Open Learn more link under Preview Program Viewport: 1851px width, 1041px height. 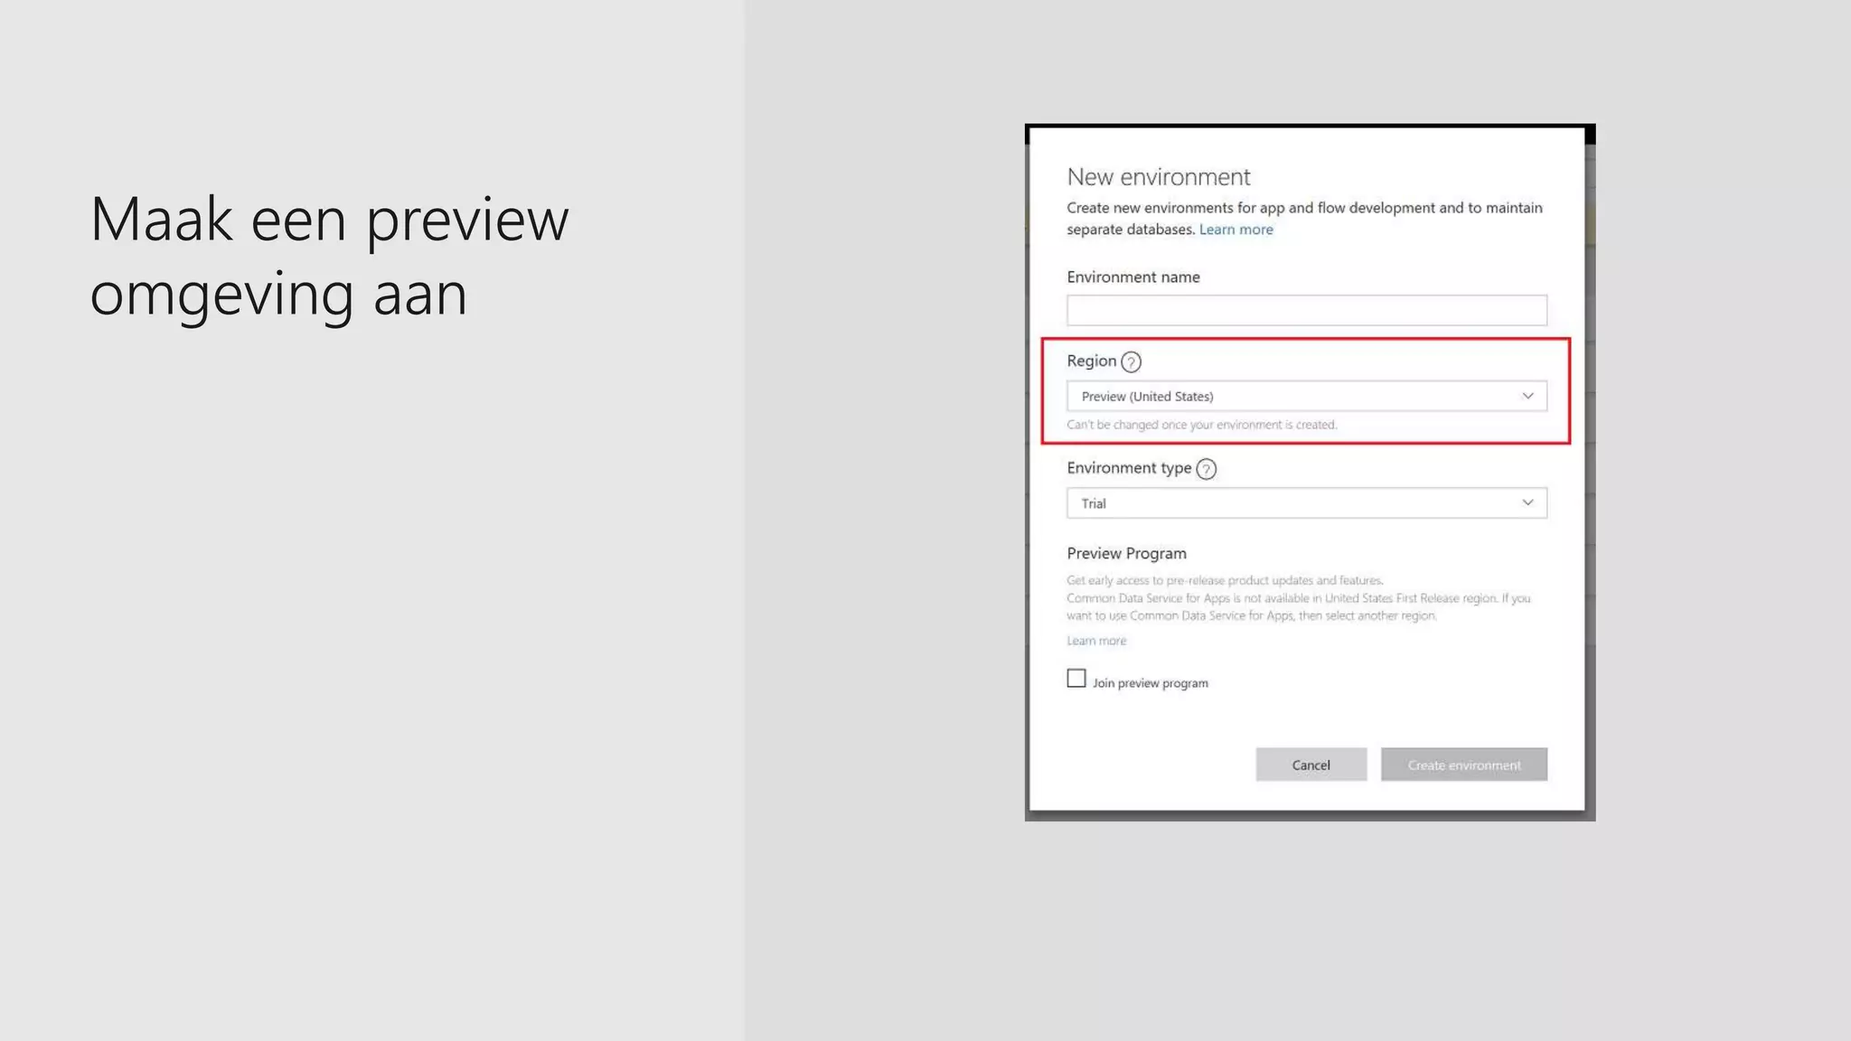point(1096,641)
